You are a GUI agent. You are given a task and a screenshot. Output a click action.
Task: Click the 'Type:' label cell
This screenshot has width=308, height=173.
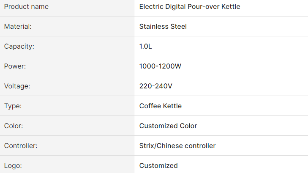coord(13,106)
